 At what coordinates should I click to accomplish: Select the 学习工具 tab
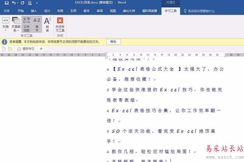coord(171,11)
